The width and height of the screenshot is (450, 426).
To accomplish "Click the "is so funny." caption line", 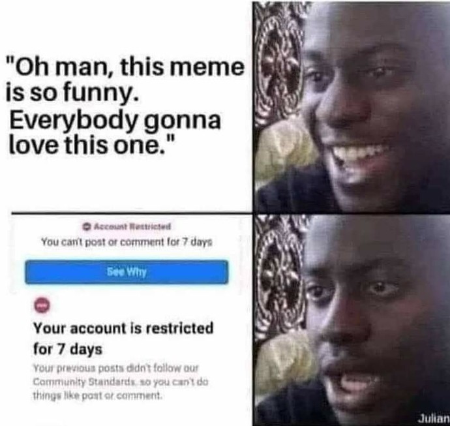I will pyautogui.click(x=72, y=94).
